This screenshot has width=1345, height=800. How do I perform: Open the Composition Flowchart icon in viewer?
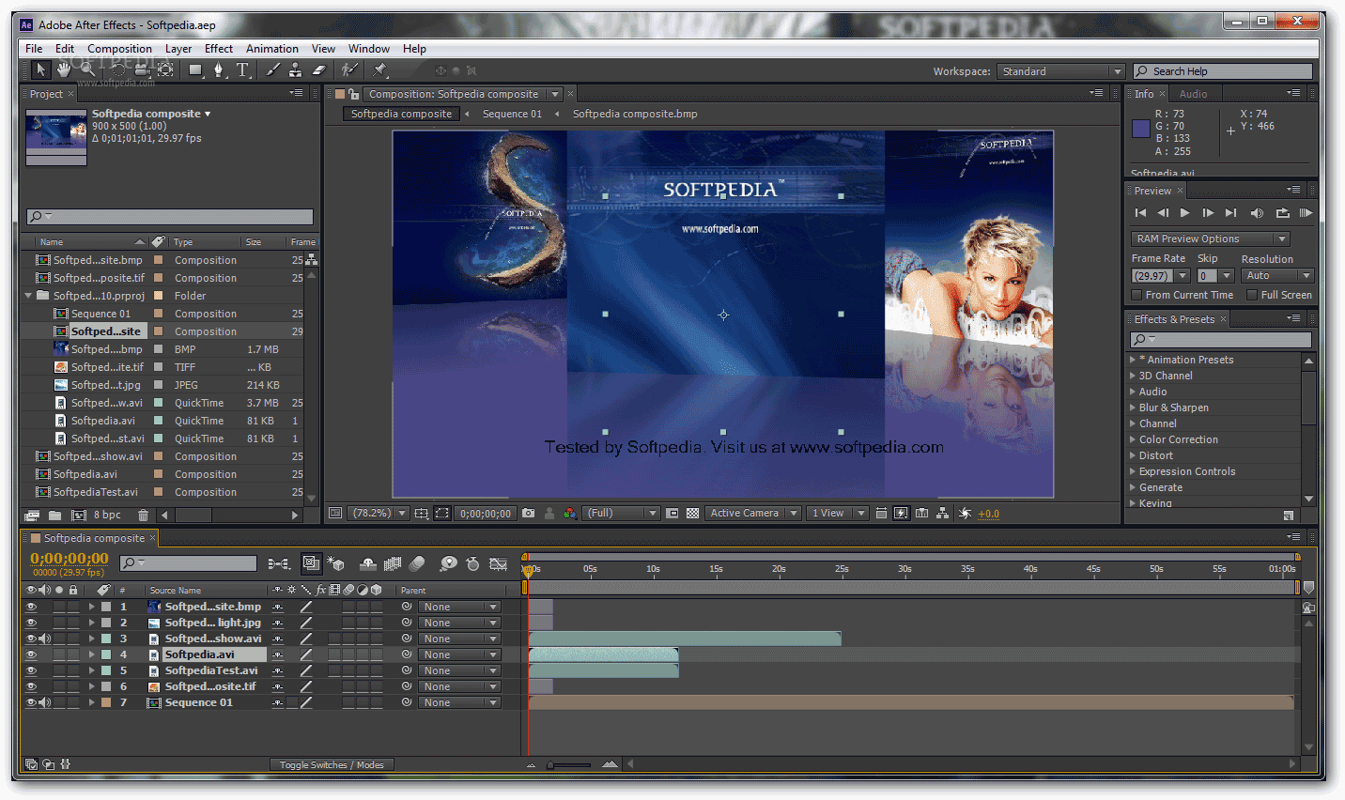pos(943,514)
